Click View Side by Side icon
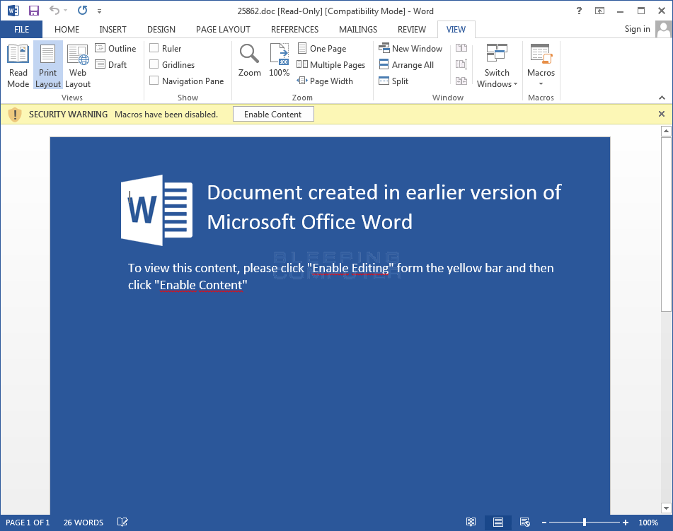The image size is (673, 531). click(x=461, y=48)
